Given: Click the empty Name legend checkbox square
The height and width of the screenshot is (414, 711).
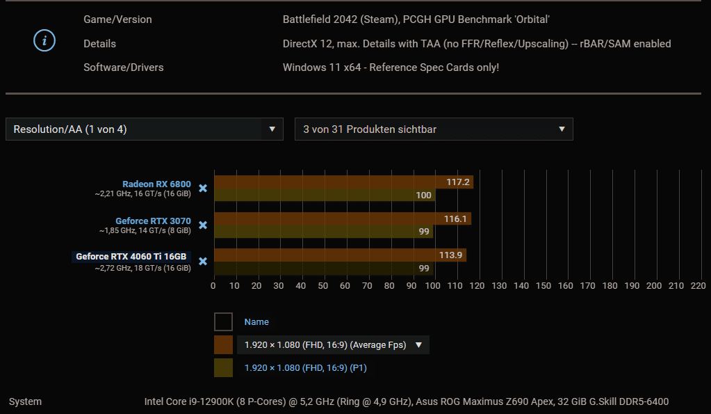Looking at the screenshot, I should [223, 322].
